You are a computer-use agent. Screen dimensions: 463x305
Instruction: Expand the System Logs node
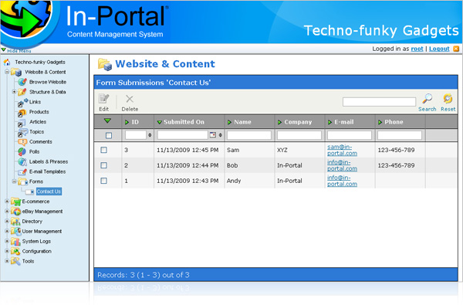7,241
